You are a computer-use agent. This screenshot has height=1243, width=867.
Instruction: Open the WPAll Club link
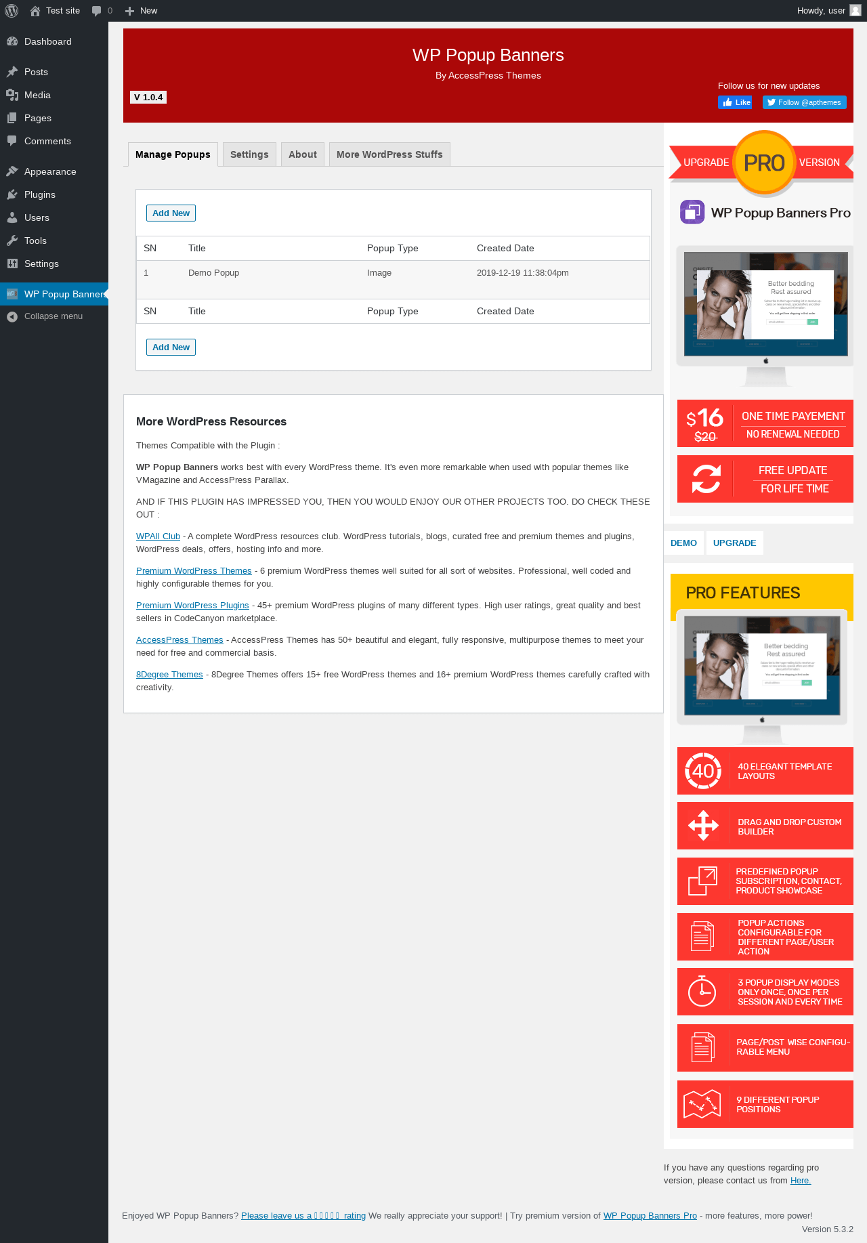158,536
